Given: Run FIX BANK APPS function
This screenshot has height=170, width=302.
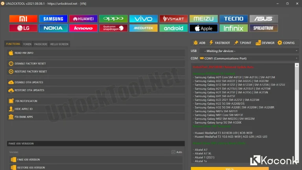Looking at the screenshot, I should point(96,117).
